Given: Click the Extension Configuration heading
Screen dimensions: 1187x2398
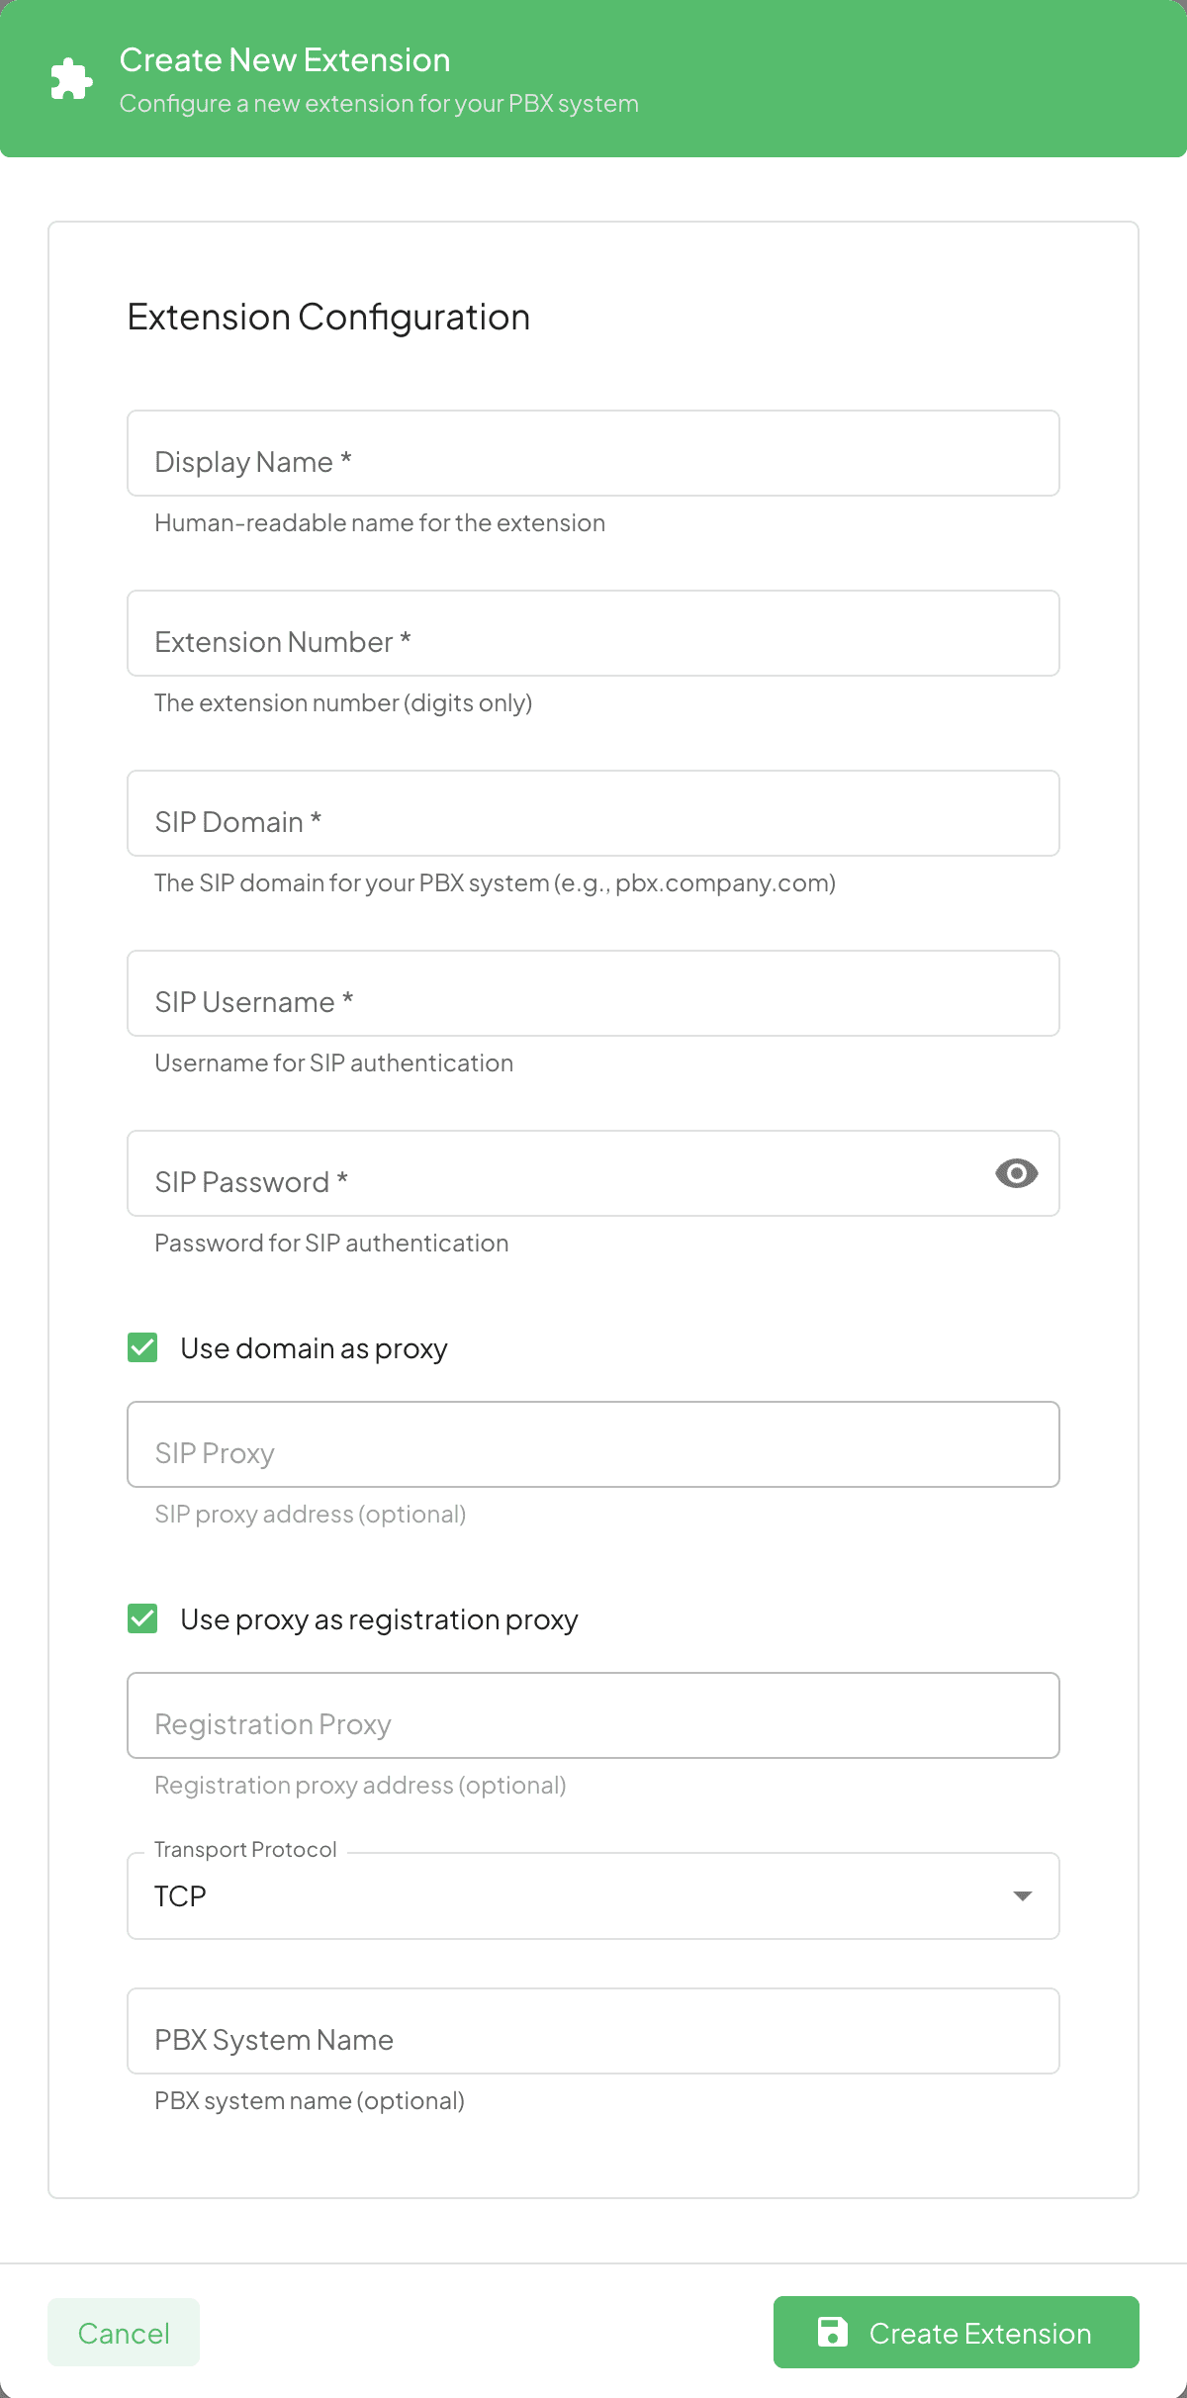Looking at the screenshot, I should pyautogui.click(x=326, y=317).
